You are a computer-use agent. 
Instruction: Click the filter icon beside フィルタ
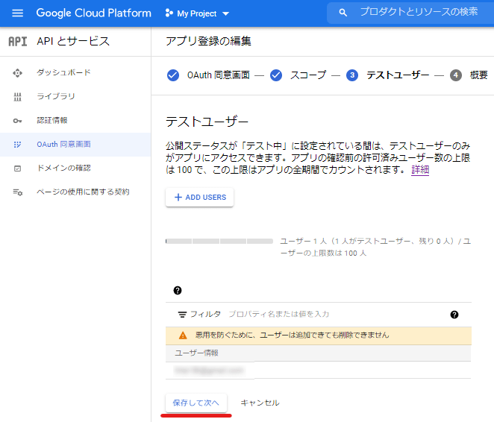coord(182,315)
